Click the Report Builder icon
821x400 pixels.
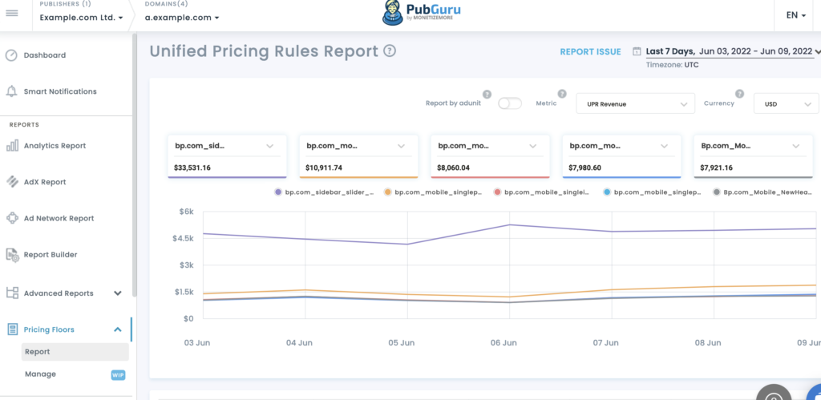(x=12, y=255)
